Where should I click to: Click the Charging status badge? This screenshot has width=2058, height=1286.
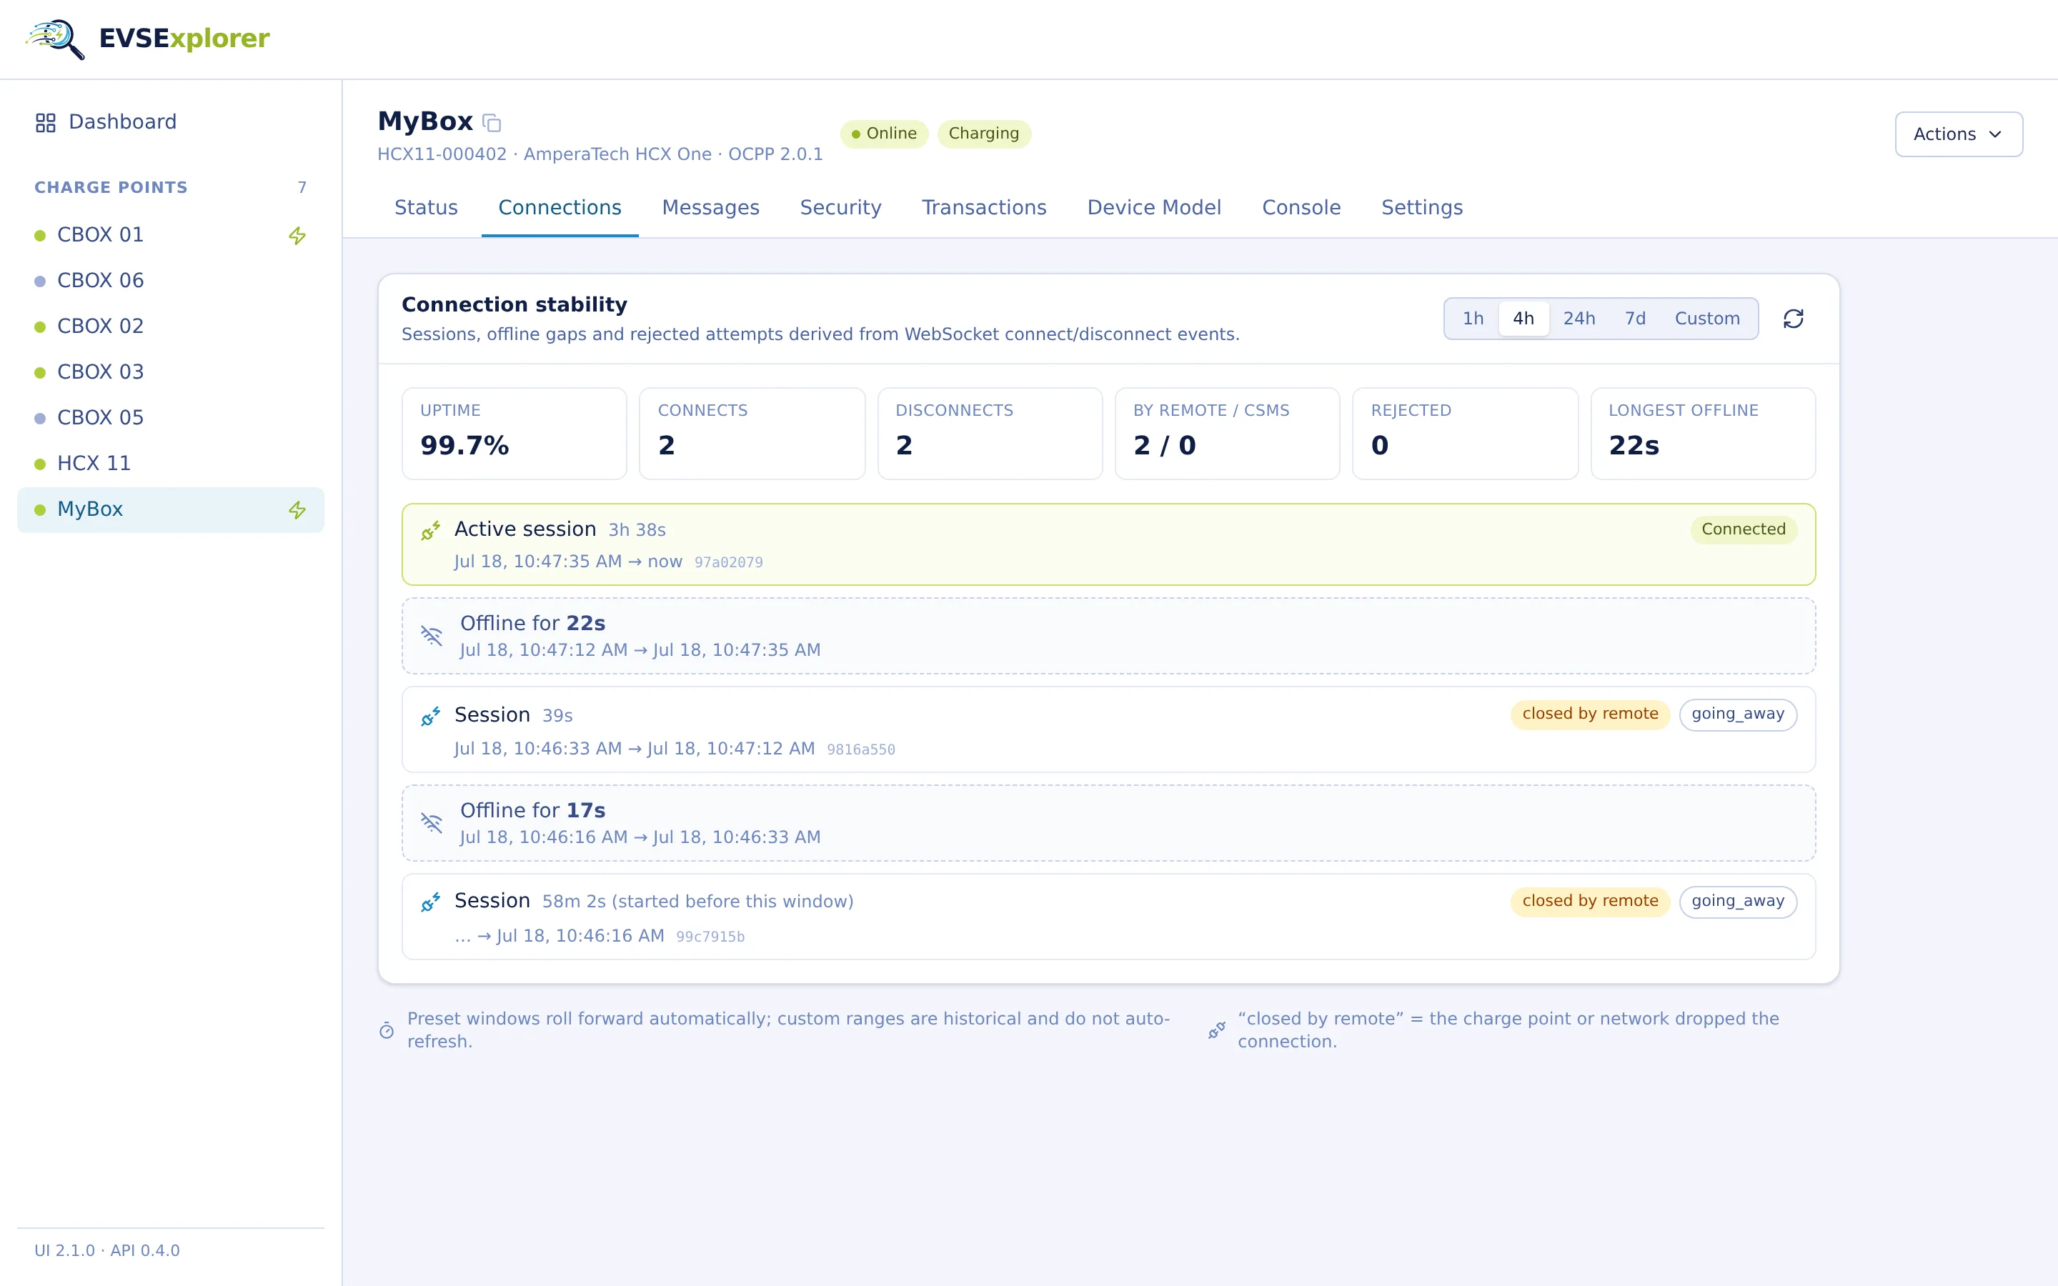(984, 134)
